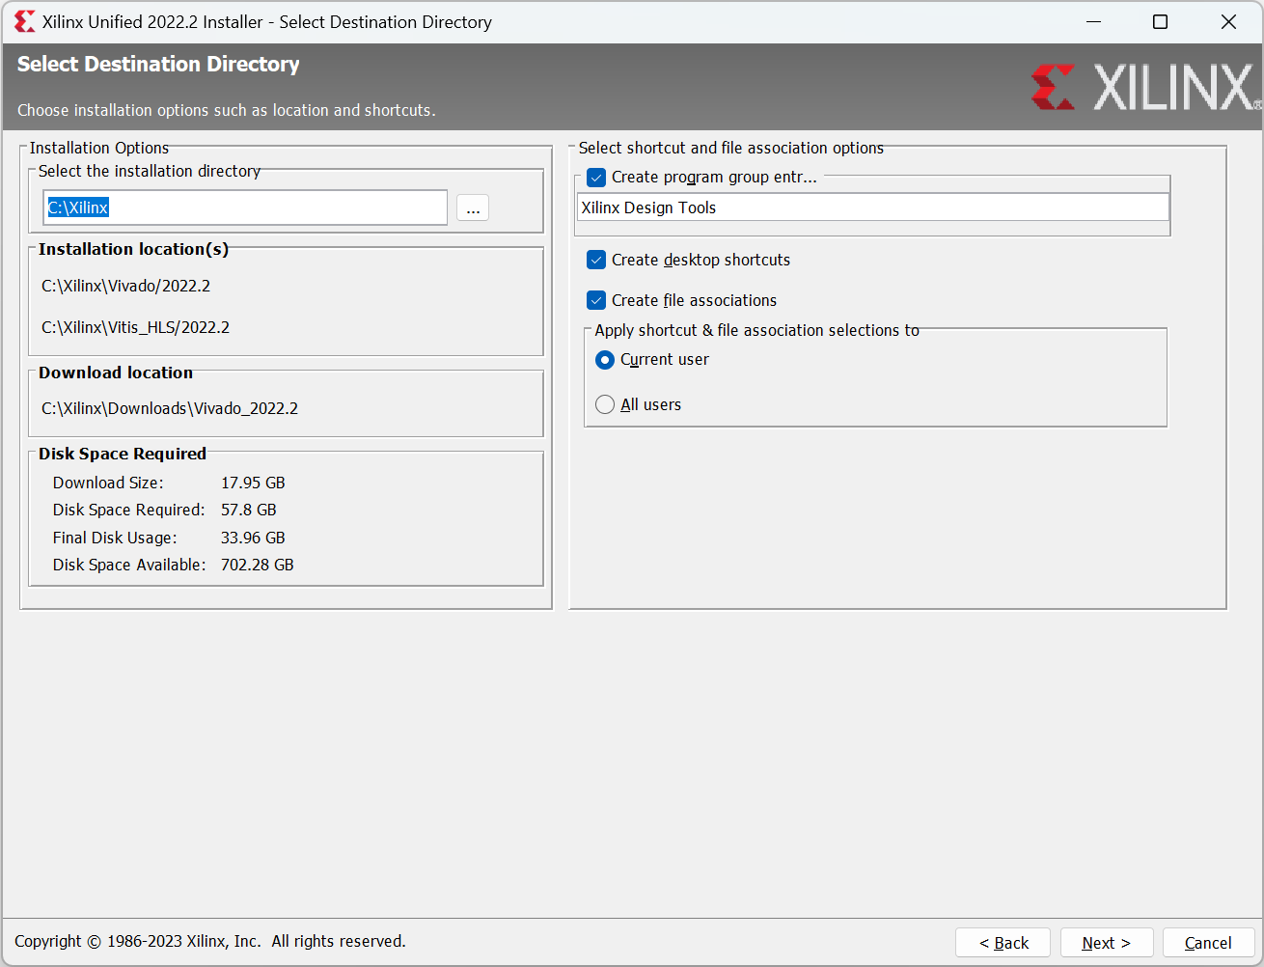Image resolution: width=1264 pixels, height=967 pixels.
Task: Click the Disk Space Required section header
Action: tap(122, 453)
